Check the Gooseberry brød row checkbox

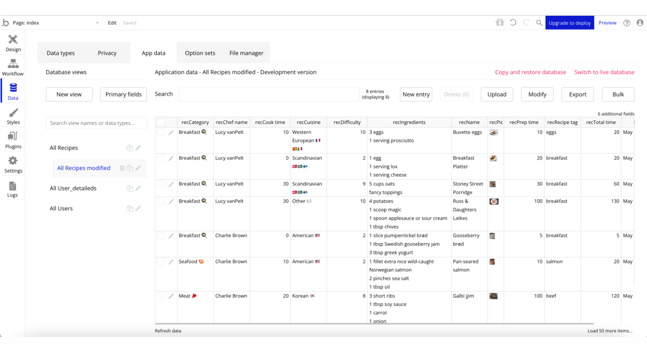click(x=160, y=236)
